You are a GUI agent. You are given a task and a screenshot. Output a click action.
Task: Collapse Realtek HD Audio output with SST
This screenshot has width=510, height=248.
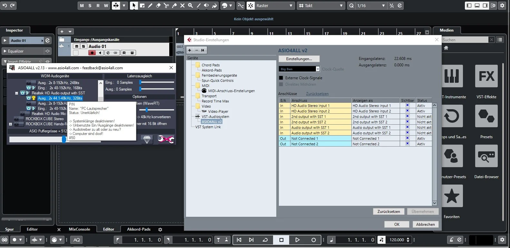pyautogui.click(x=16, y=93)
